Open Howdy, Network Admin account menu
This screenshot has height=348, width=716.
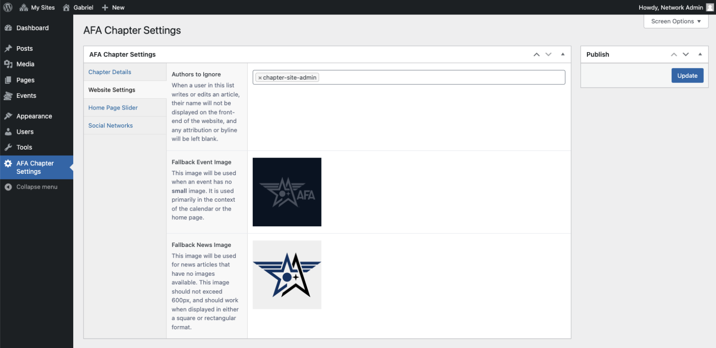(x=676, y=7)
